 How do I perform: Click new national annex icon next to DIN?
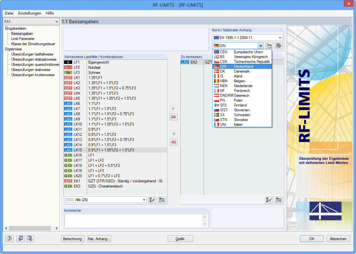coord(269,46)
